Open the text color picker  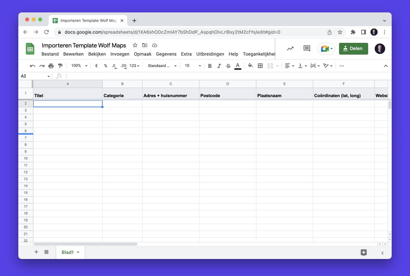tap(238, 66)
